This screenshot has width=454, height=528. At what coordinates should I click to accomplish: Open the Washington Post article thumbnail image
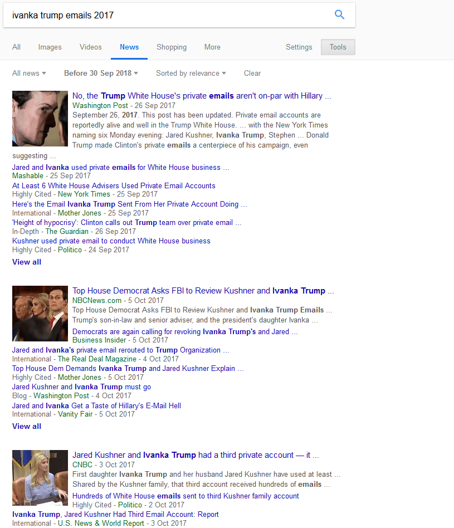click(40, 119)
